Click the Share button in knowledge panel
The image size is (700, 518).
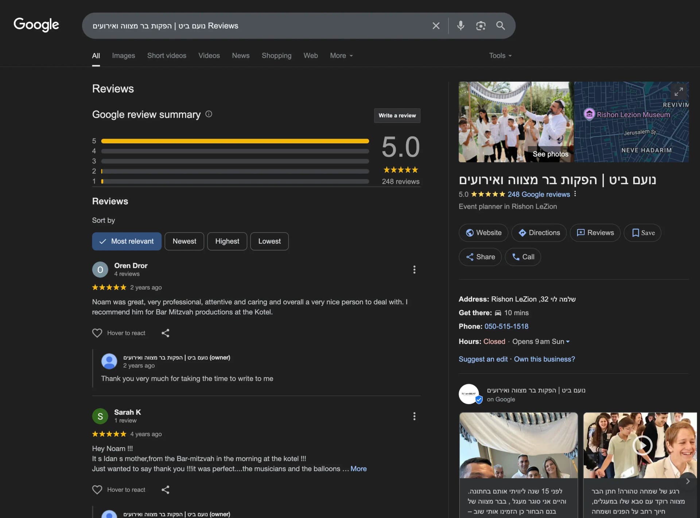tap(480, 257)
